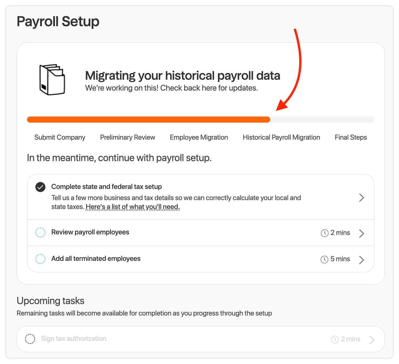
Task: Select the Final Steps stage label
Action: (x=351, y=137)
